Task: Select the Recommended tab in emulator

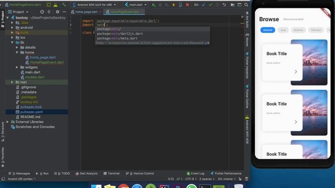Action: point(293,19)
